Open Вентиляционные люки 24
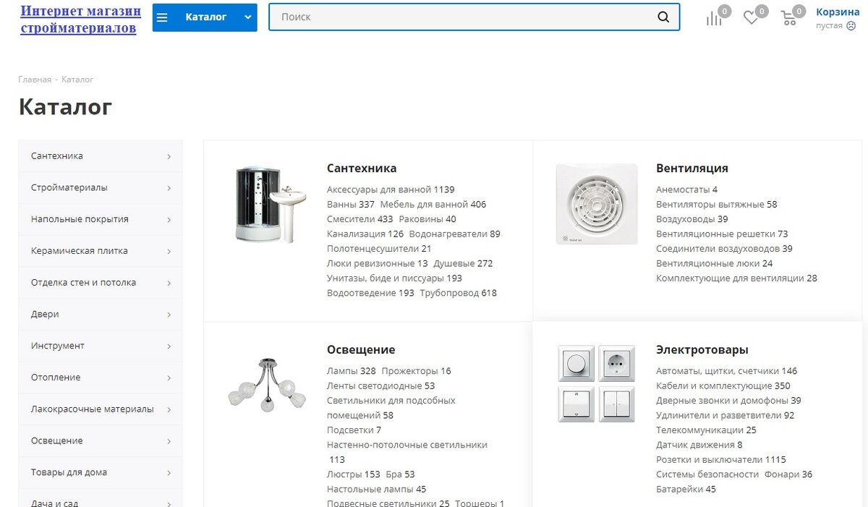Image resolution: width=868 pixels, height=507 pixels. pyautogui.click(x=714, y=263)
